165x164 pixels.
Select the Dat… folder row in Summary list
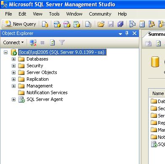tap(158, 101)
